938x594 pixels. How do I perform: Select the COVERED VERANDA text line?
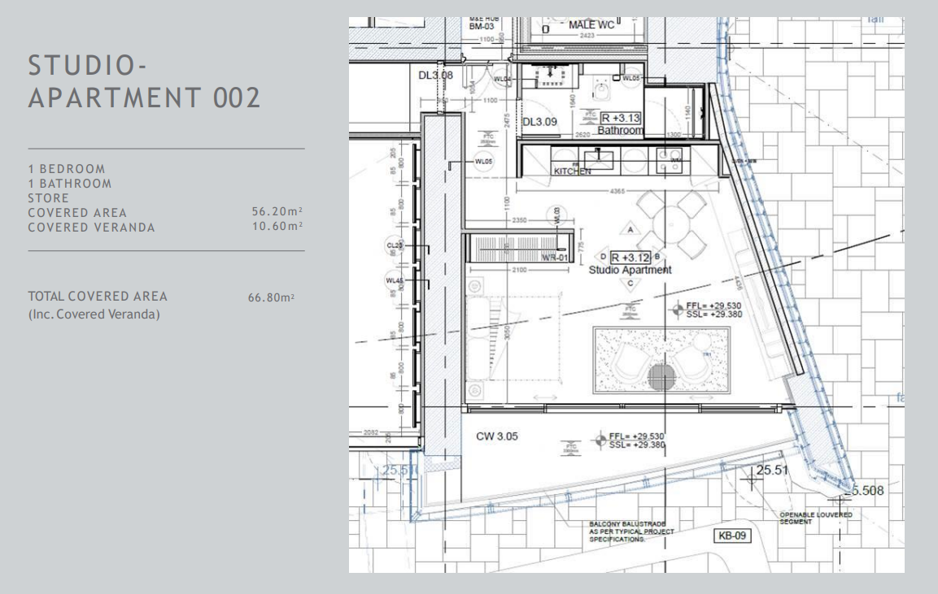click(x=91, y=228)
